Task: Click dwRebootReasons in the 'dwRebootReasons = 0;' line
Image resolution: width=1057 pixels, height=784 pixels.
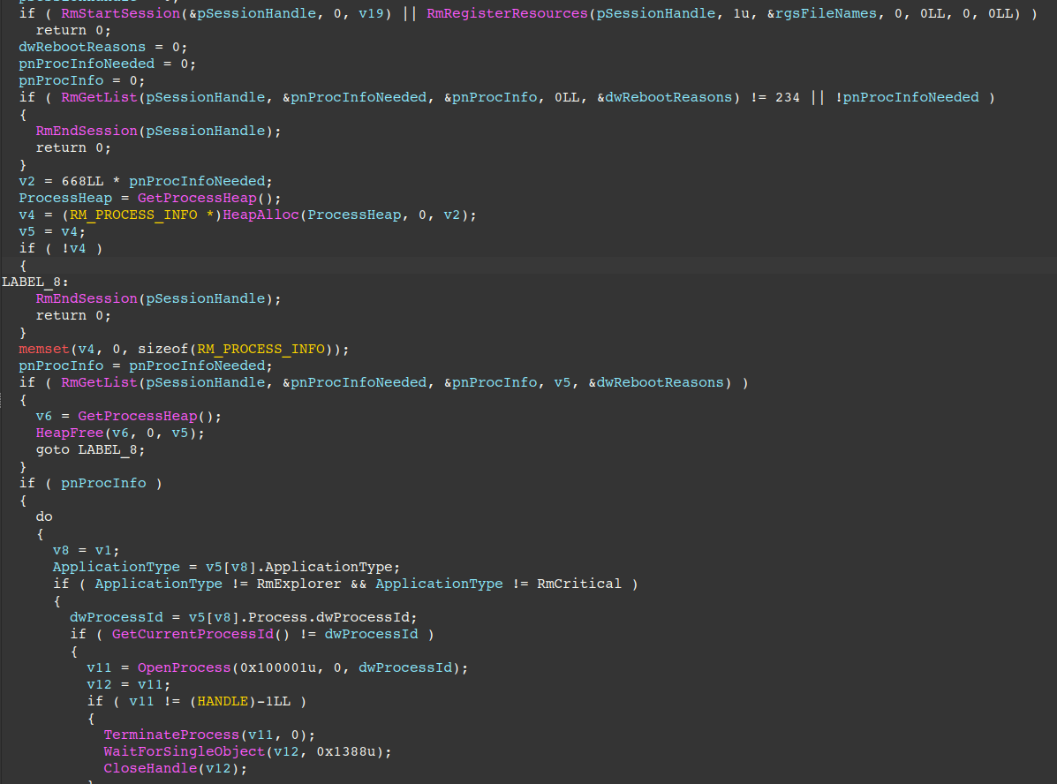Action: (x=82, y=47)
